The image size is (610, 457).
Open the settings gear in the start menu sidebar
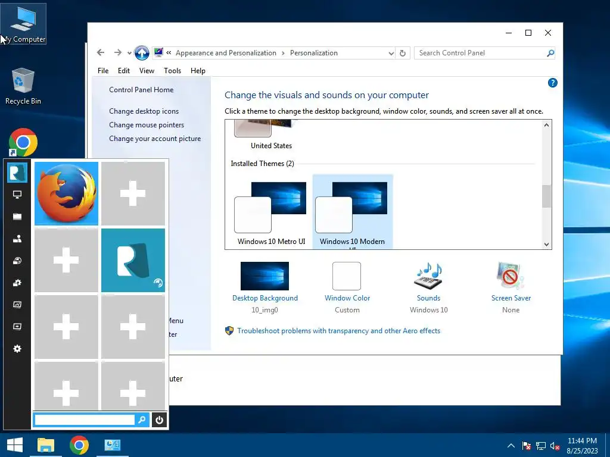(17, 349)
